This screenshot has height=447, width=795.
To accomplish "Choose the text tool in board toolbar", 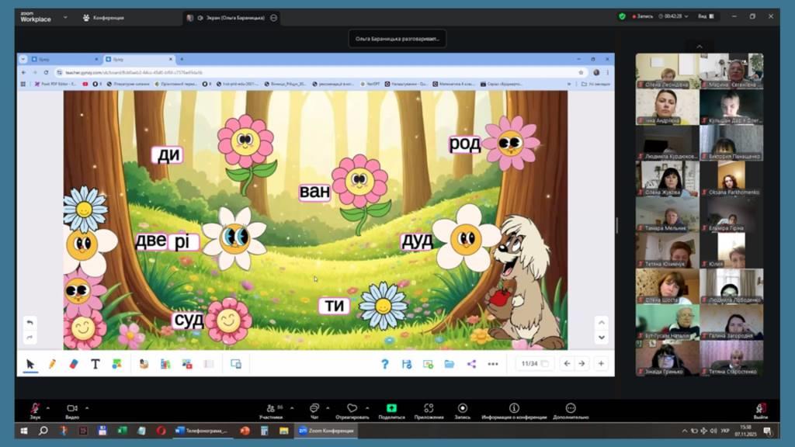I will tap(95, 363).
